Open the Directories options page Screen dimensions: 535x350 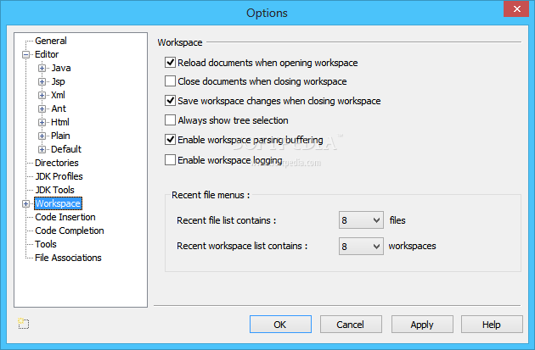click(57, 163)
